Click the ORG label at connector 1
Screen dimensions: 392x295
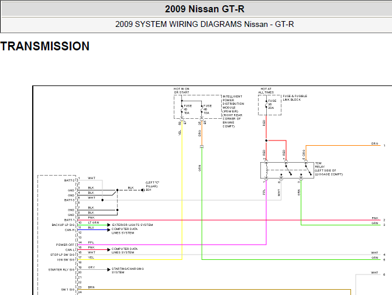[374, 143]
